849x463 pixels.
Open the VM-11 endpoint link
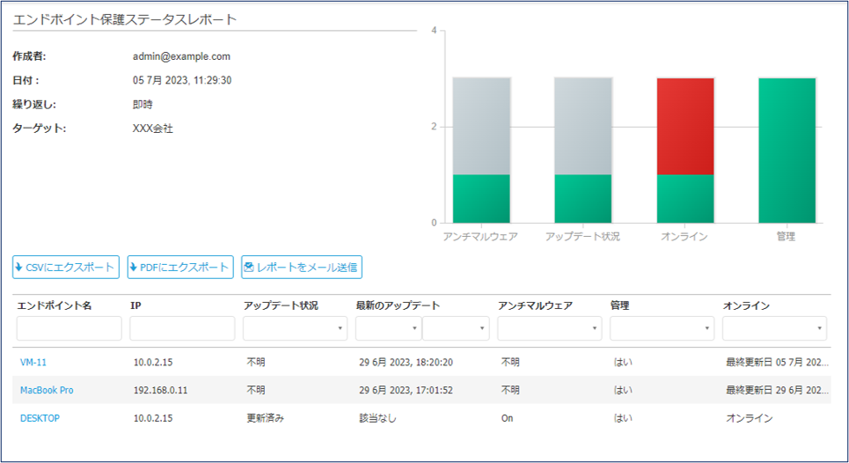click(33, 362)
